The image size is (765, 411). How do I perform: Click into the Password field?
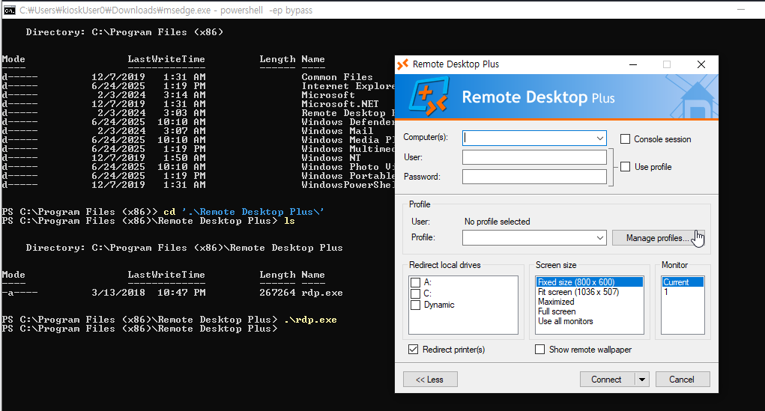[534, 177]
